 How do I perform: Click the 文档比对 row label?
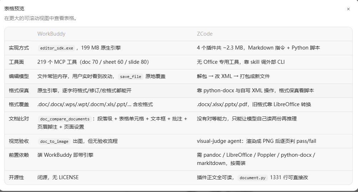pyautogui.click(x=19, y=119)
